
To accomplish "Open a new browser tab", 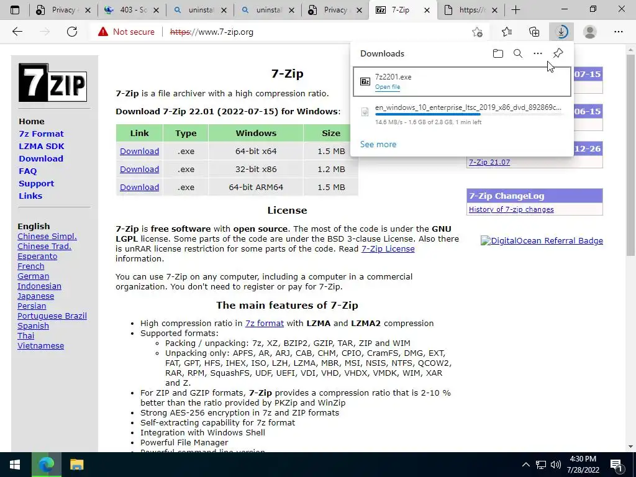I will point(516,10).
